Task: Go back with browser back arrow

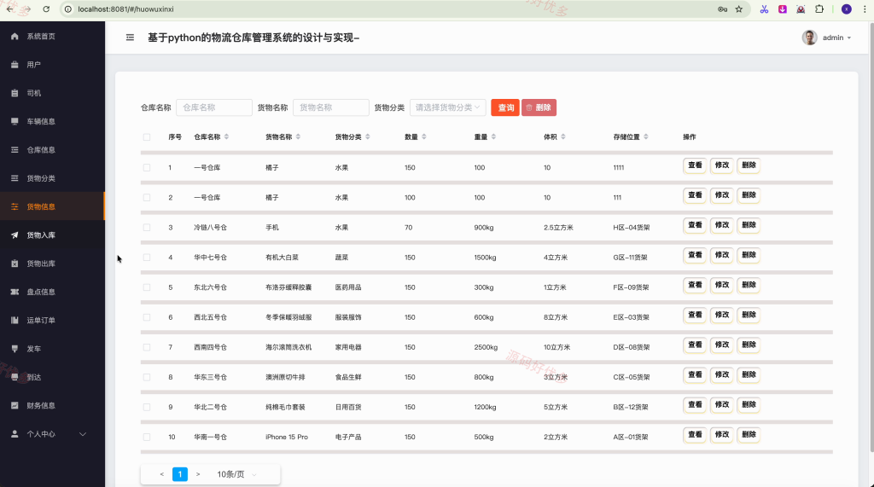Action: click(x=9, y=9)
